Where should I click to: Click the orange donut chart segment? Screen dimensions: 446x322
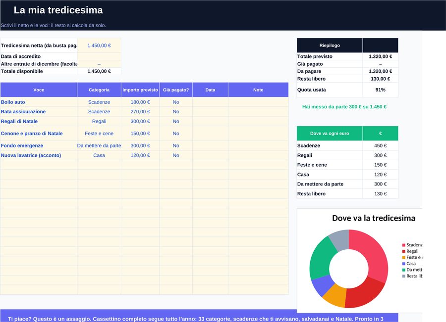pos(336,295)
